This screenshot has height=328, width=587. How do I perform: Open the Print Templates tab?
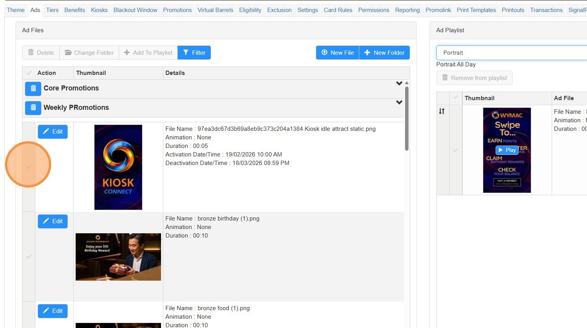click(476, 10)
